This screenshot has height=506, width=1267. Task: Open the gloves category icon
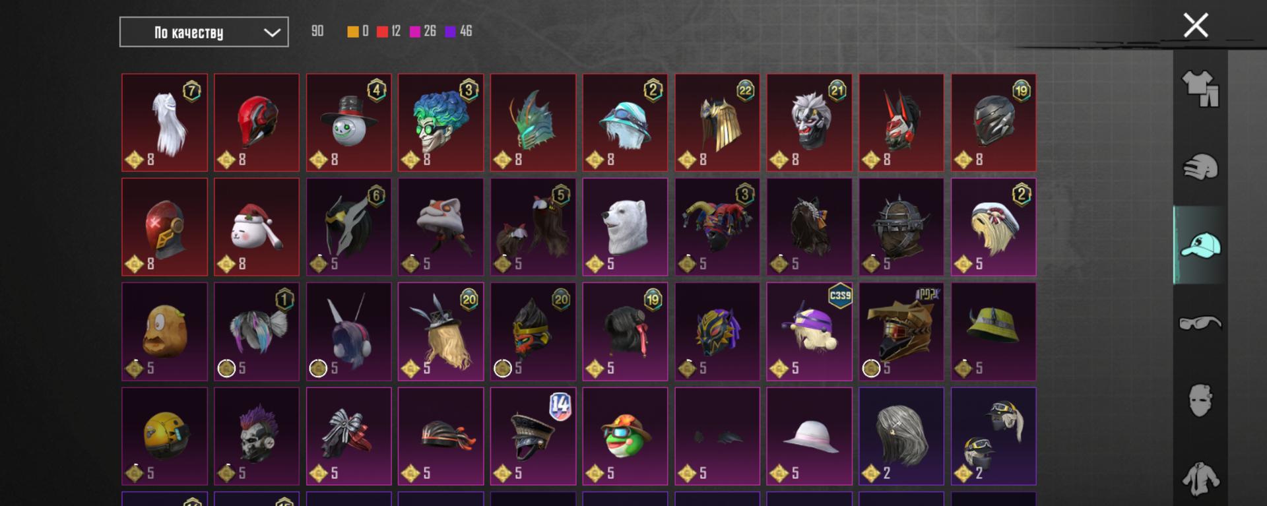click(x=1200, y=167)
